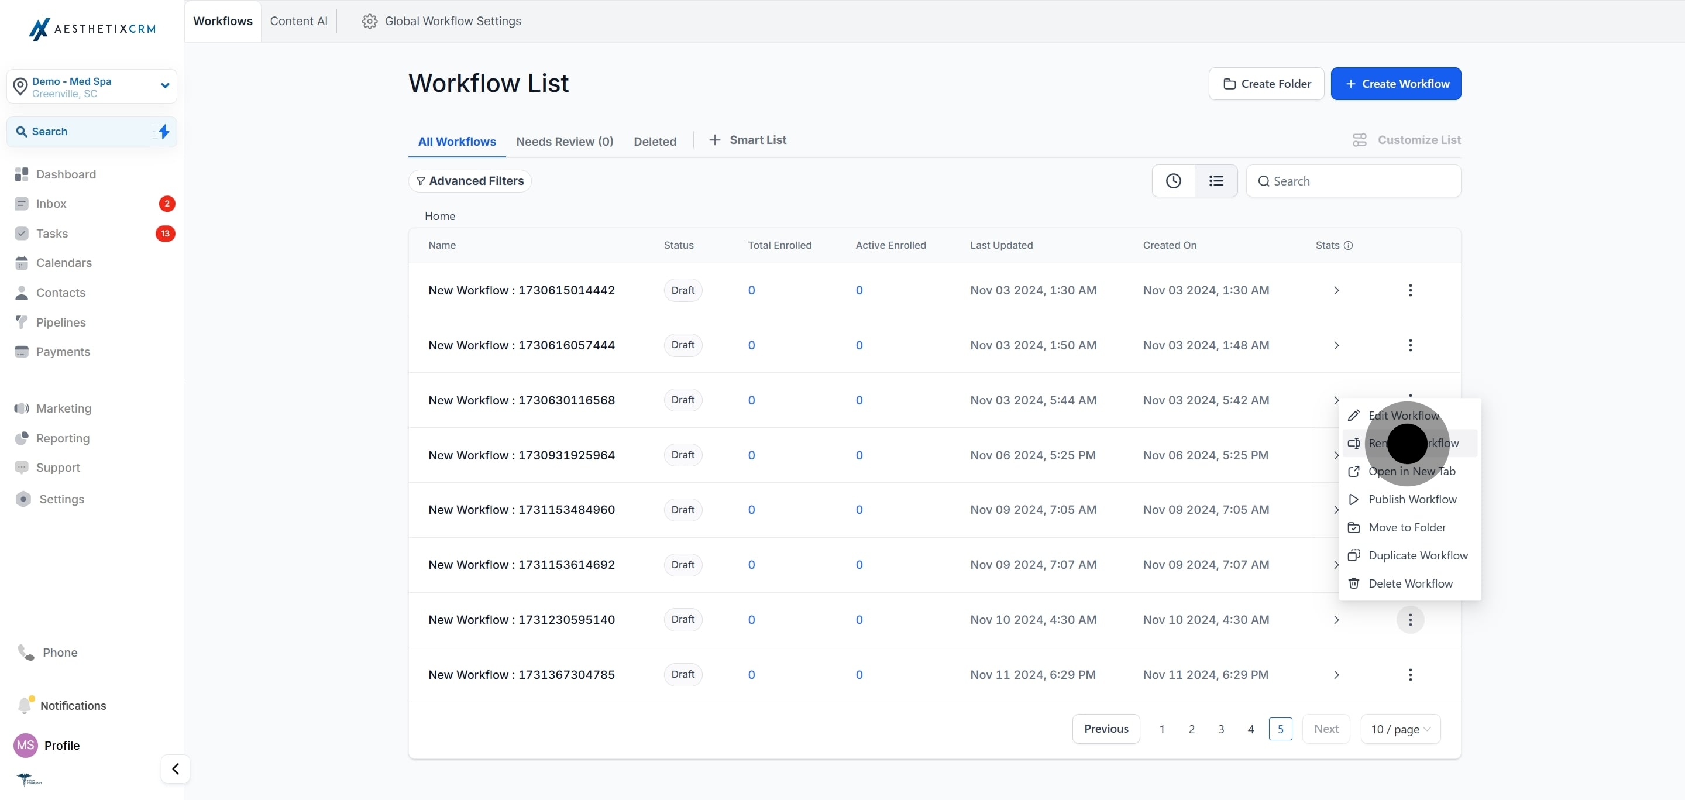Viewport: 1685px width, 800px height.
Task: Go to Payments in the sidebar
Action: (63, 351)
